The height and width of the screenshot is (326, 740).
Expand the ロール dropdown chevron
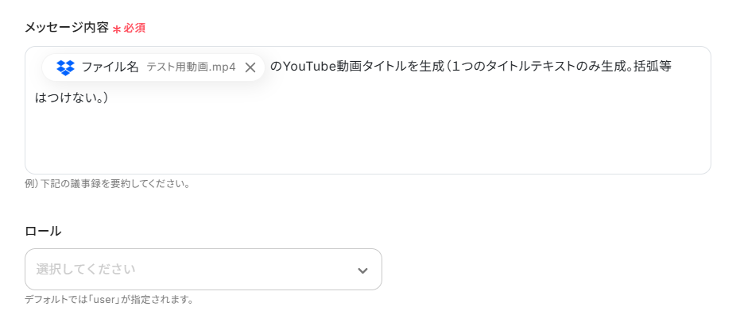pyautogui.click(x=362, y=270)
